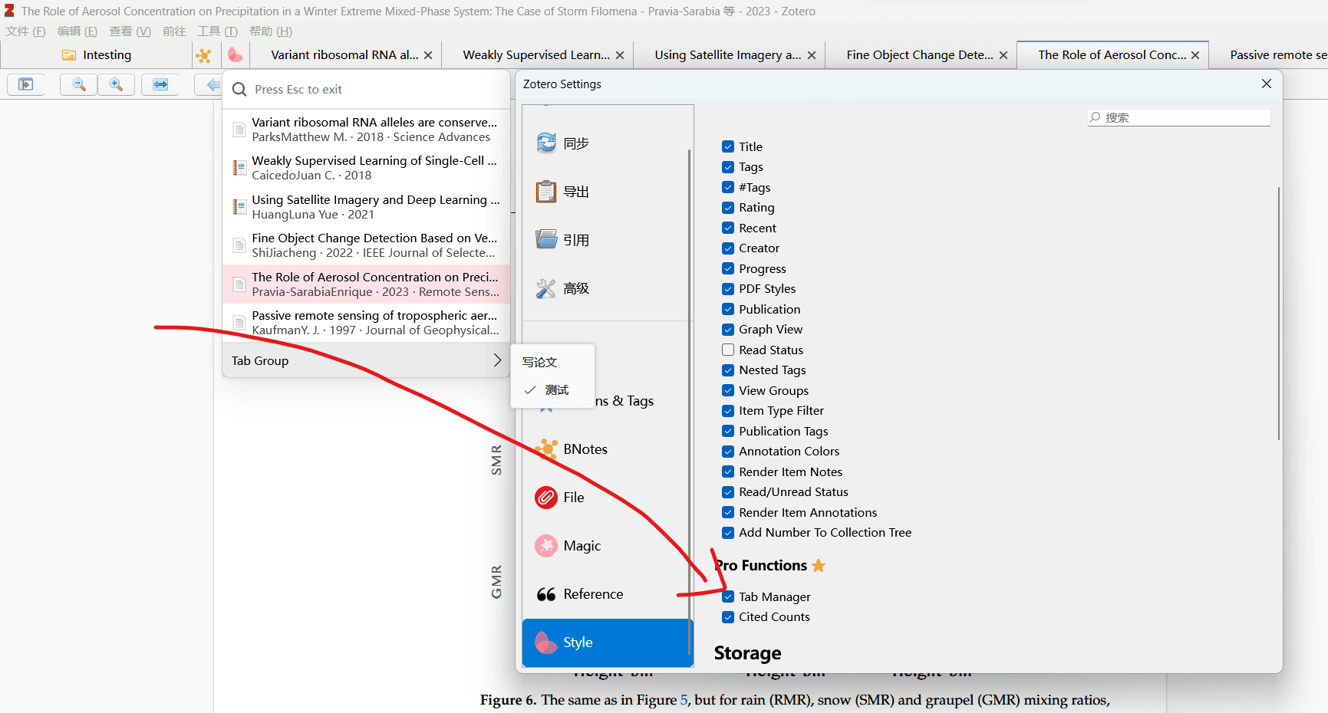Toggle the sidebar panel icon
1328x713 pixels.
click(26, 84)
